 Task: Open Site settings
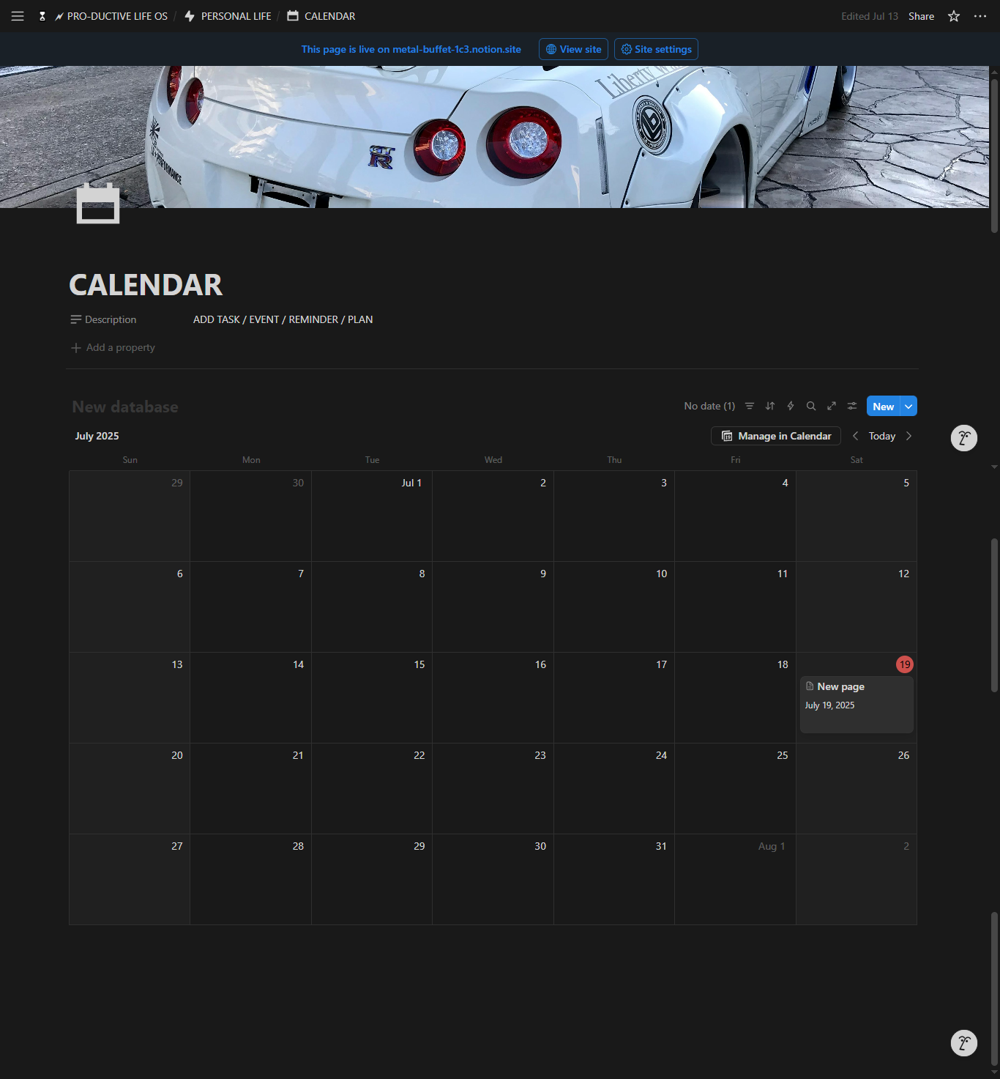tap(656, 49)
